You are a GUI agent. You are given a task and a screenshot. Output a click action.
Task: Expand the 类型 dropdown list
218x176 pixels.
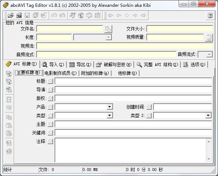tap(110, 115)
